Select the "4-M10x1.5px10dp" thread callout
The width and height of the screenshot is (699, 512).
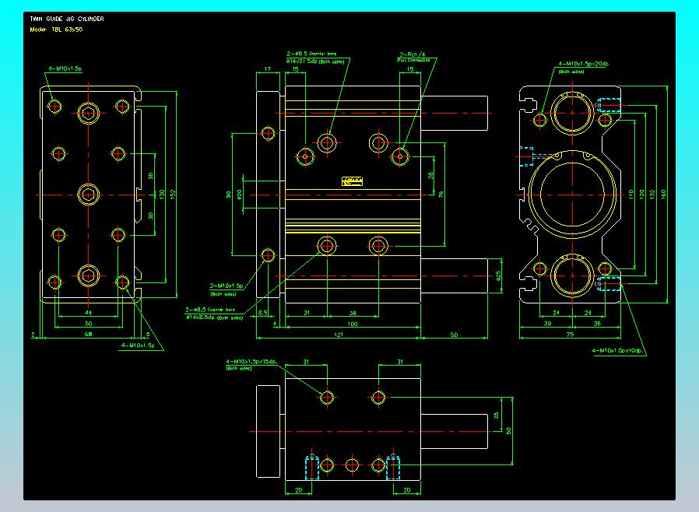pyautogui.click(x=617, y=350)
